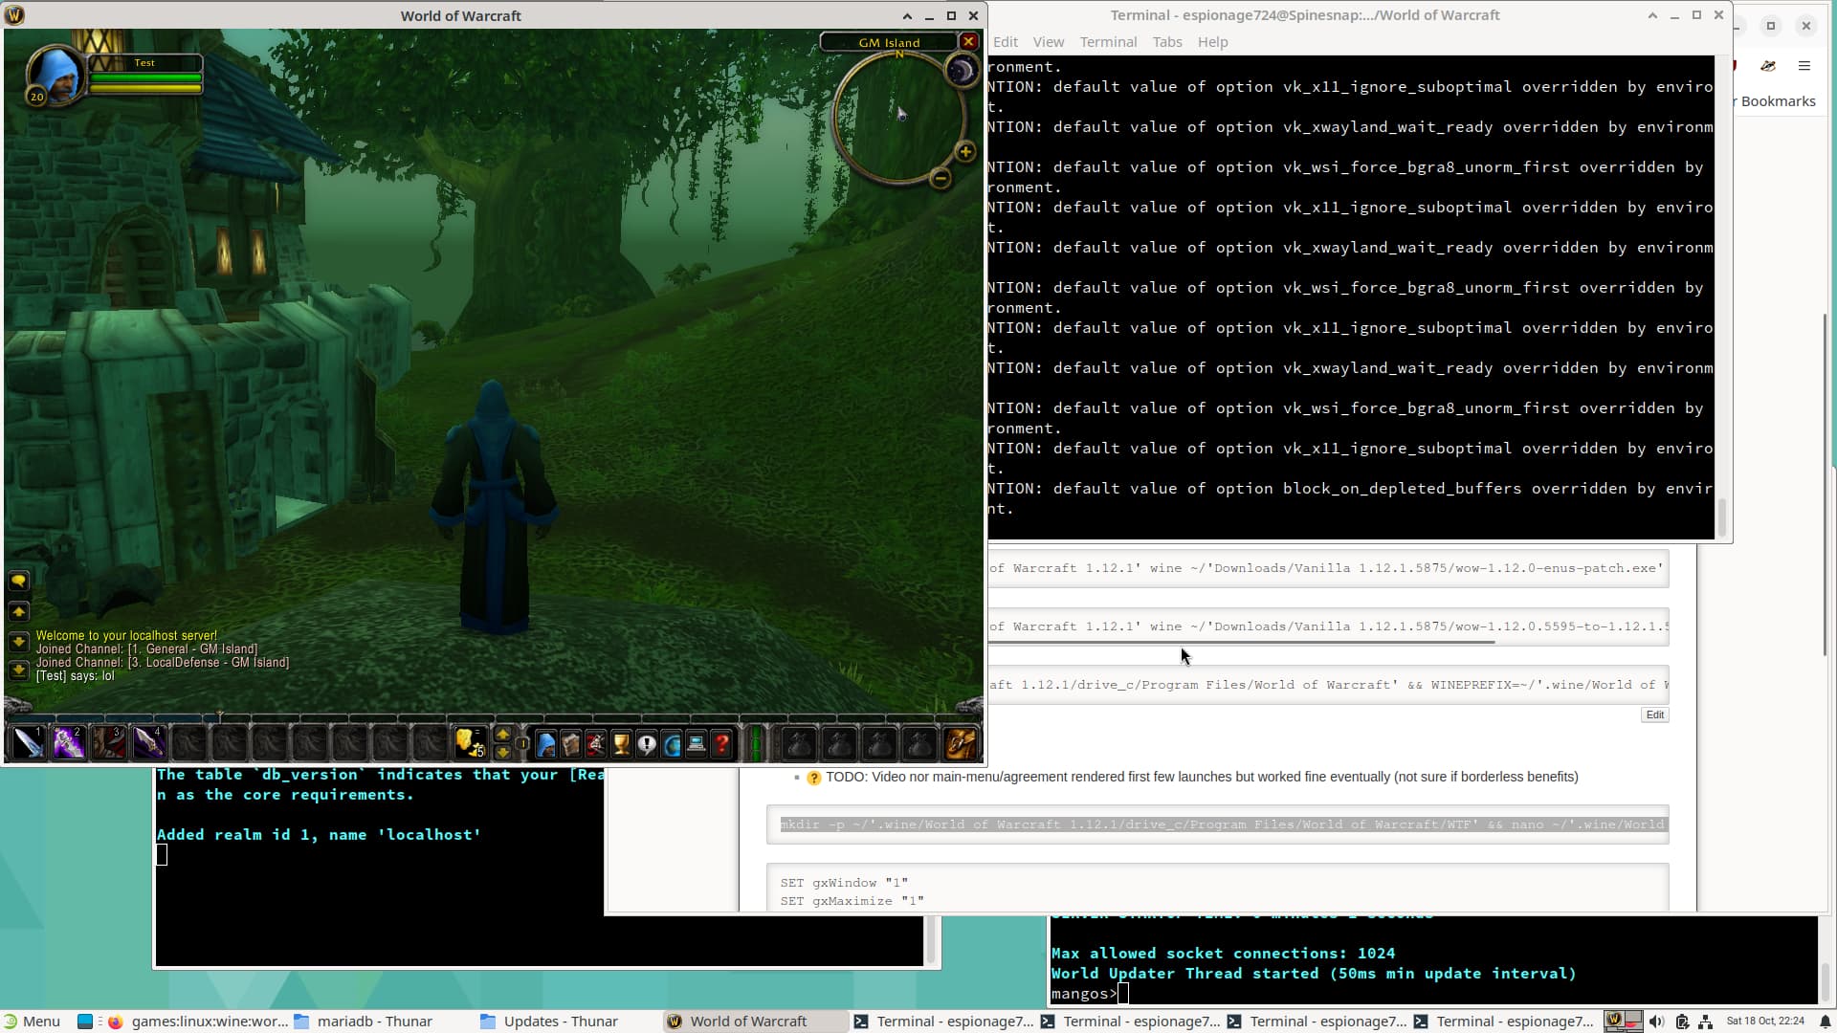1837x1033 pixels.
Task: Open the Character Info micro-button
Action: point(545,744)
